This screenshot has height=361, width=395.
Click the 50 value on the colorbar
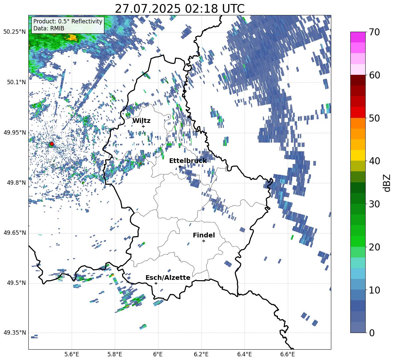[374, 118]
